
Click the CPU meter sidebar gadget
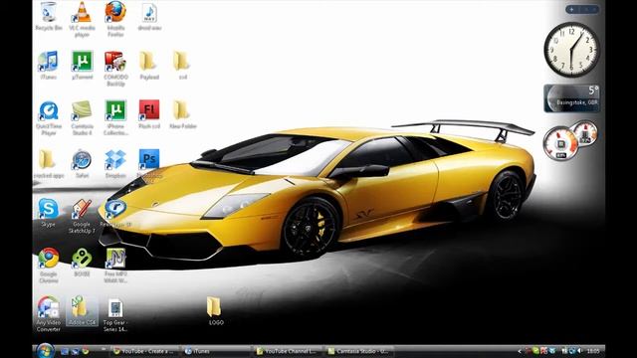click(x=570, y=140)
